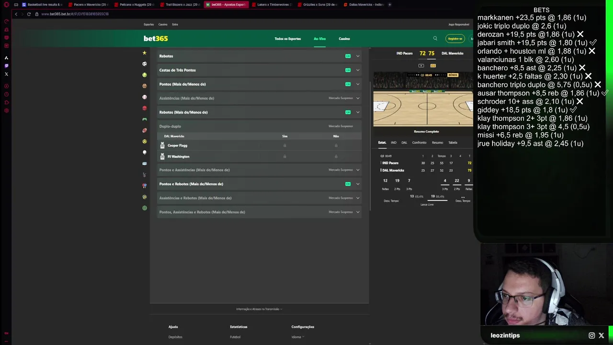Switch to Pacers x Mavericks browser tab
The image size is (613, 345).
pos(88,4)
